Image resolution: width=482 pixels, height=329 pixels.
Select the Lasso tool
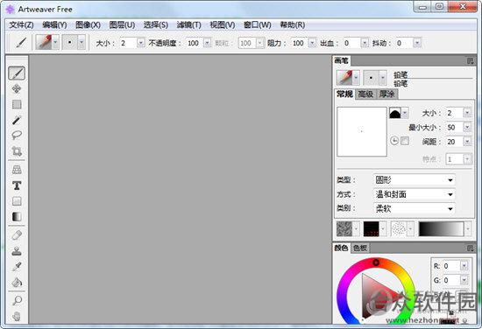[x=17, y=136]
